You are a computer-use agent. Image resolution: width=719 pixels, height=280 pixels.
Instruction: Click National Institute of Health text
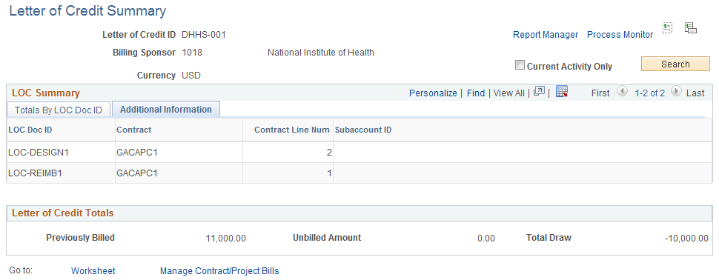320,53
